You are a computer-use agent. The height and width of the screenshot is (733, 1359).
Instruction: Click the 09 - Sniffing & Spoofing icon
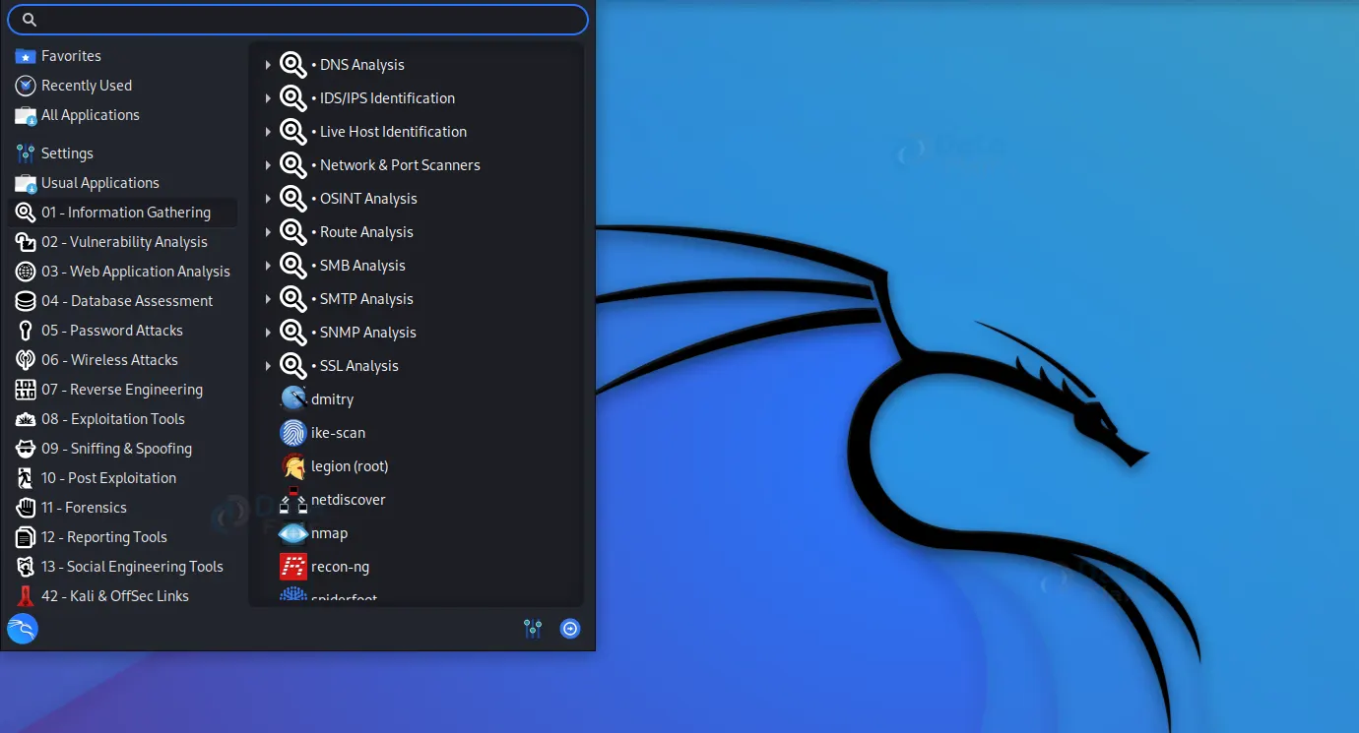point(26,449)
